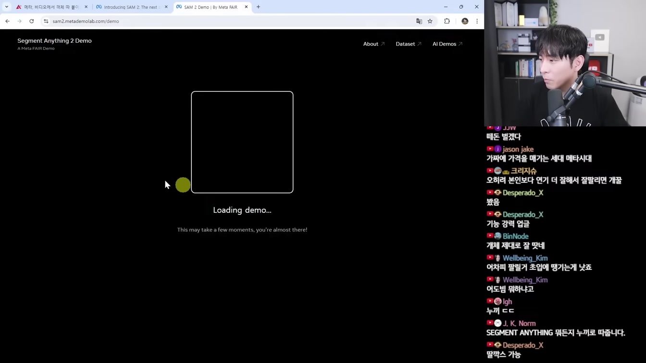The image size is (646, 363).
Task: Open the Chrome profile avatar
Action: [x=465, y=21]
